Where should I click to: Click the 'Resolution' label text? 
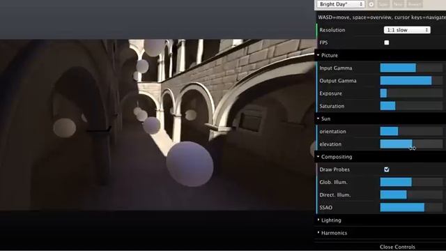(332, 30)
